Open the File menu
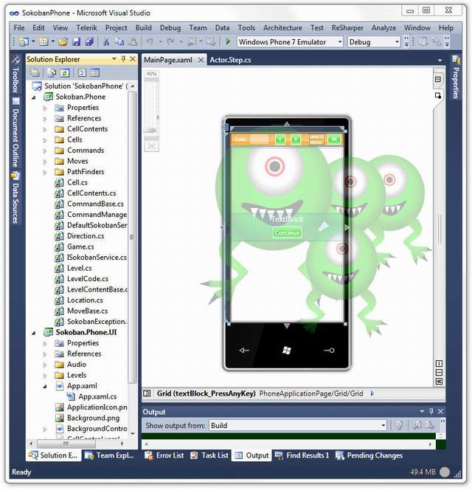The height and width of the screenshot is (490, 472). pyautogui.click(x=19, y=28)
